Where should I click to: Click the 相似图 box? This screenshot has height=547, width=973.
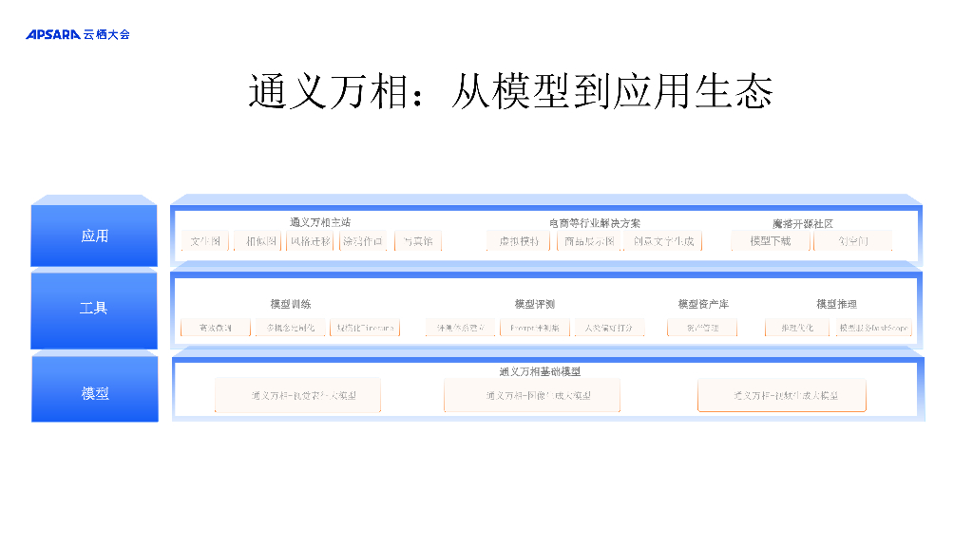[258, 241]
